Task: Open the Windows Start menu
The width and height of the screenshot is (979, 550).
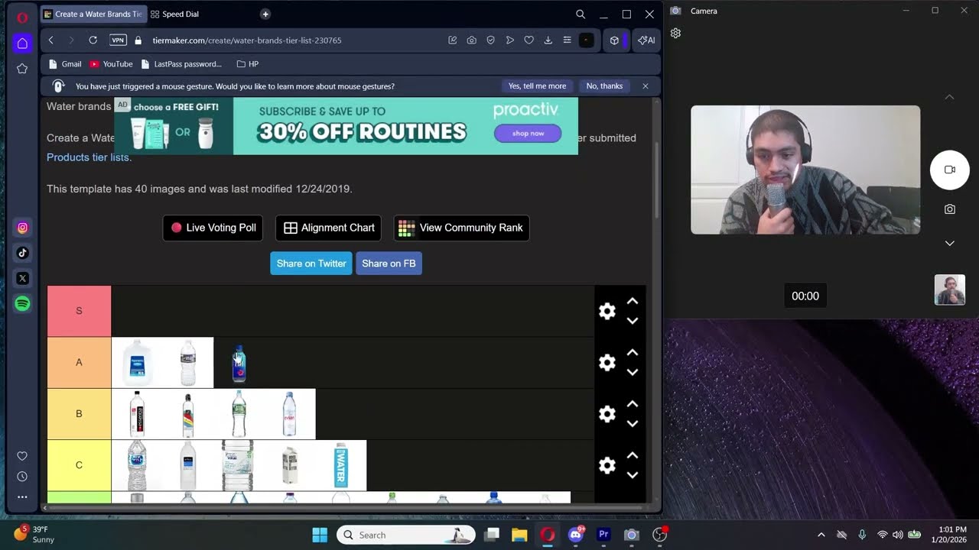Action: (x=320, y=535)
